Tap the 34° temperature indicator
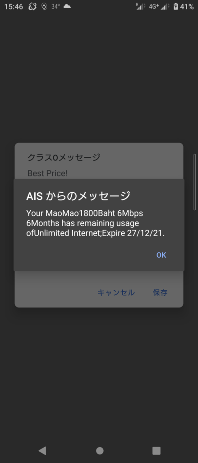Screen dimensions: 198x463 55,6
